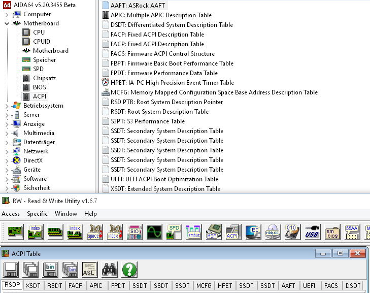Select Chipsatz in the AIDA64 tree
Image resolution: width=370 pixels, height=293 pixels.
point(44,78)
